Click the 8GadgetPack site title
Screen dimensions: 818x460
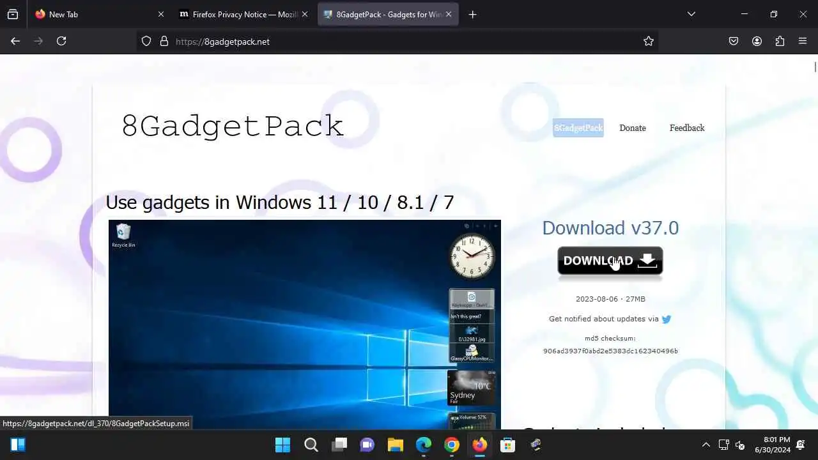click(x=233, y=126)
